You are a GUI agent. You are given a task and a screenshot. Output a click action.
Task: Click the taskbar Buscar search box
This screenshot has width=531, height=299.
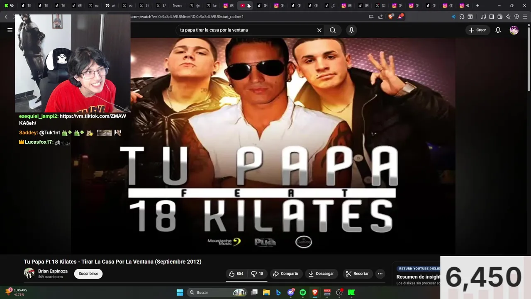(217, 292)
